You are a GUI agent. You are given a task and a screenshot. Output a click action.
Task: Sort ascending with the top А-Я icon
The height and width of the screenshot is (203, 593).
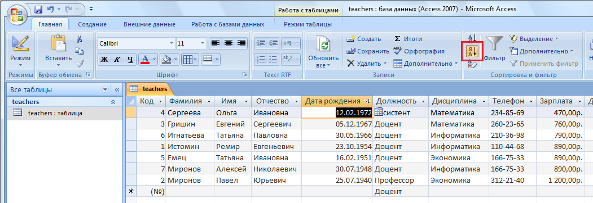[x=473, y=38]
